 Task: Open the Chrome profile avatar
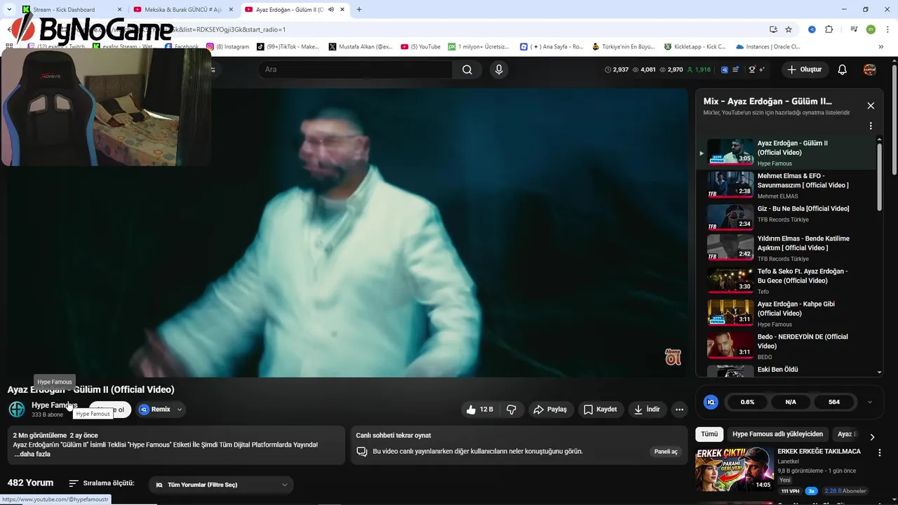871,29
